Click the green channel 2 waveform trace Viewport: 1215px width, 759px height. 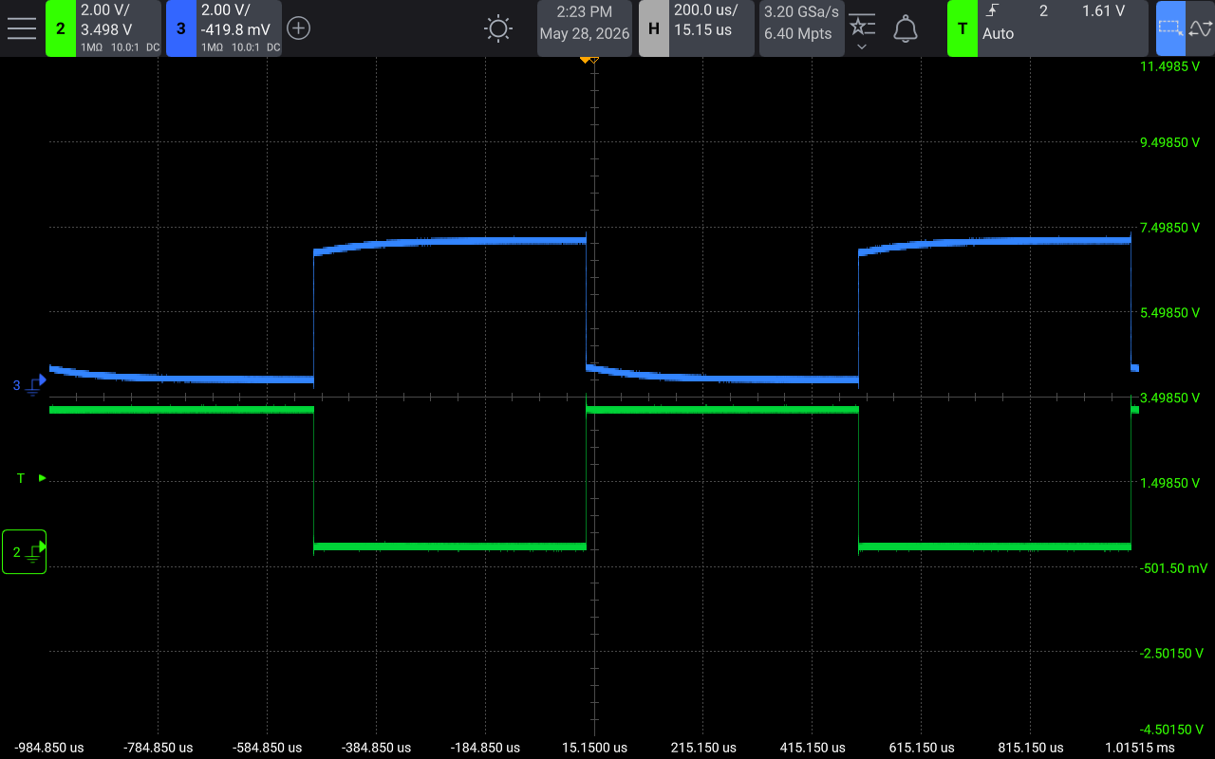pyautogui.click(x=450, y=546)
